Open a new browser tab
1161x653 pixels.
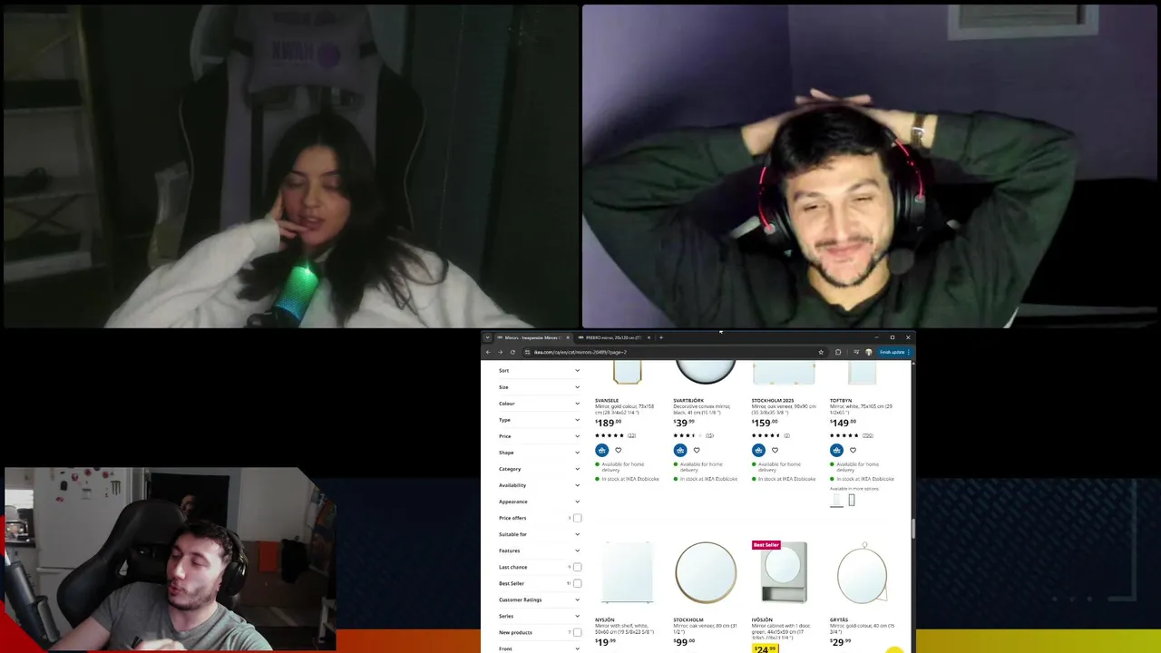point(661,337)
